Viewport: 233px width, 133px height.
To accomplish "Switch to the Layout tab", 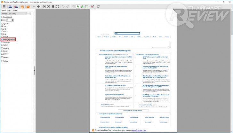I will tap(4, 10).
